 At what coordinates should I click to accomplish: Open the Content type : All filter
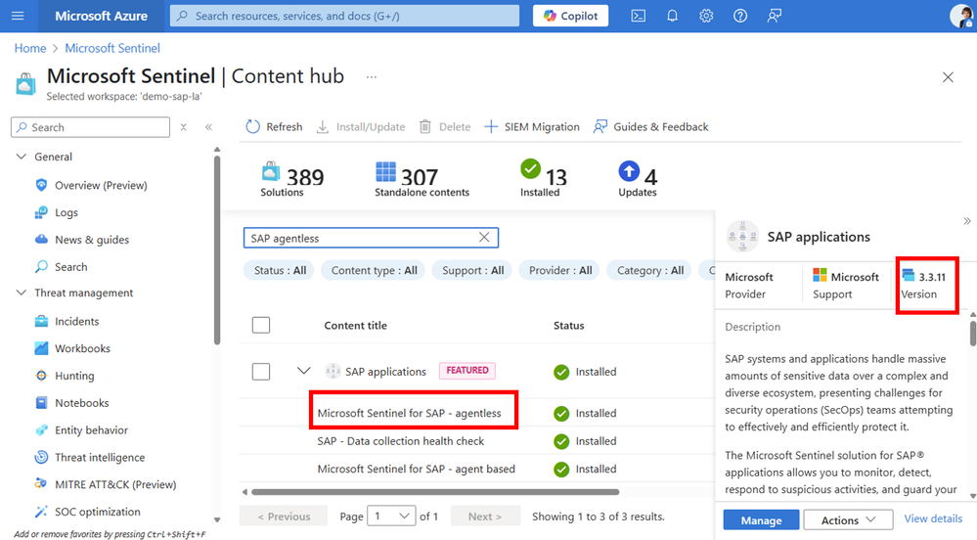tap(374, 270)
